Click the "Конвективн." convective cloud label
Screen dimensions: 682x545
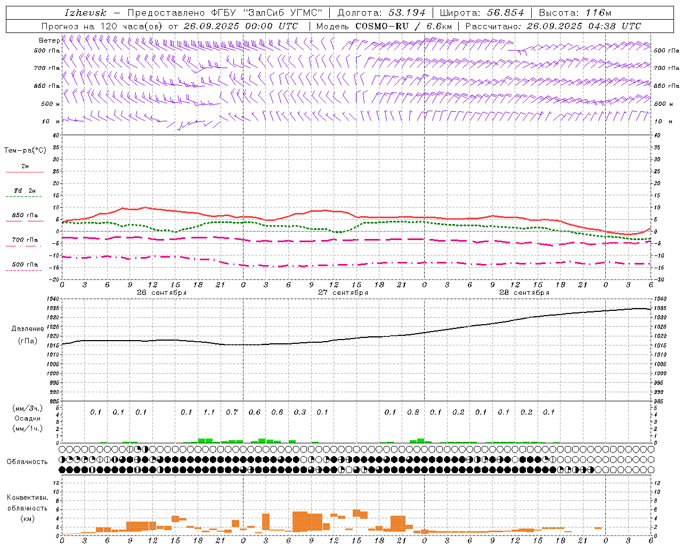[x=27, y=498]
